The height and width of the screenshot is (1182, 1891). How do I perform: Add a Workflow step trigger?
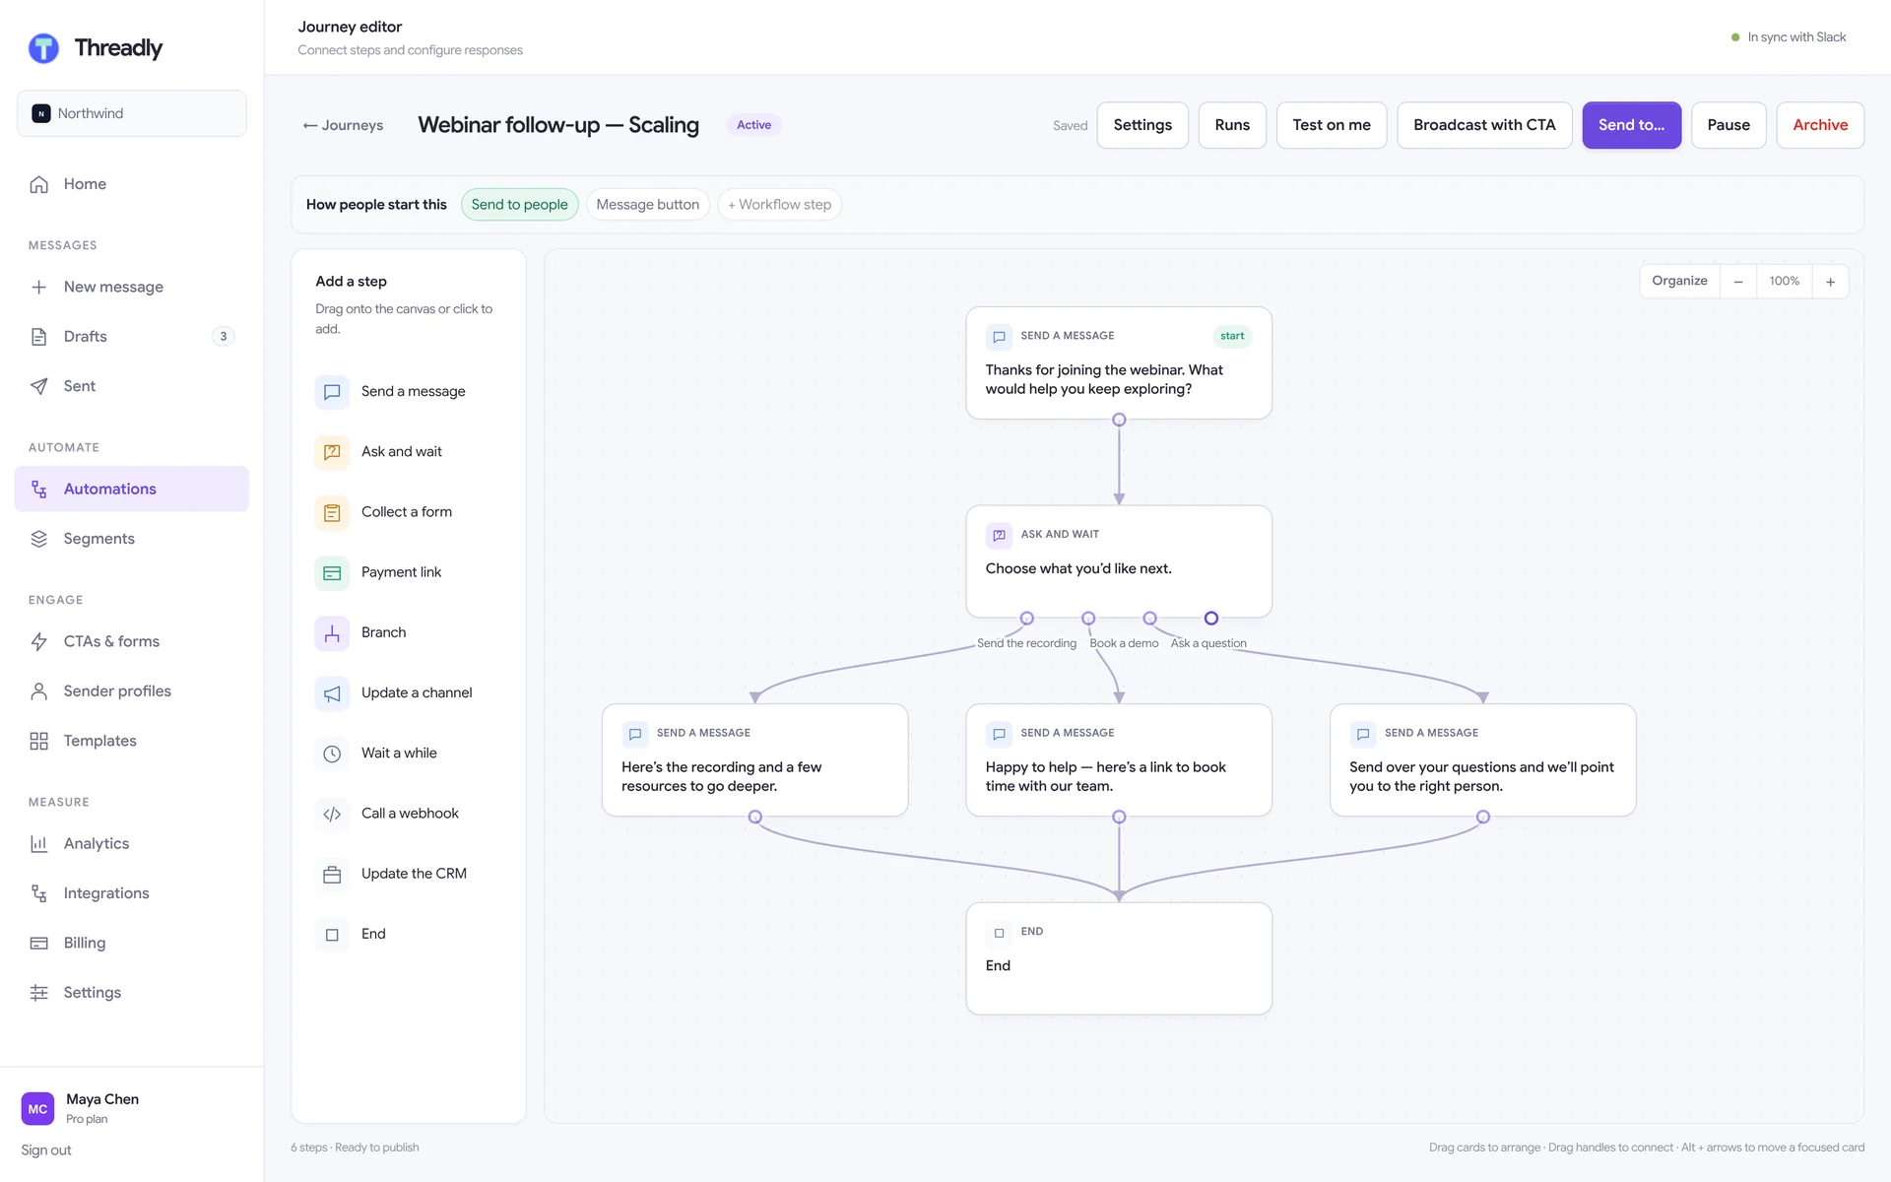click(x=779, y=205)
